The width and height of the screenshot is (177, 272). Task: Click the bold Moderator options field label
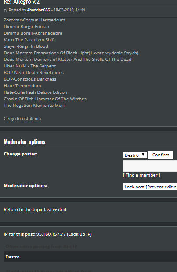[25, 186]
